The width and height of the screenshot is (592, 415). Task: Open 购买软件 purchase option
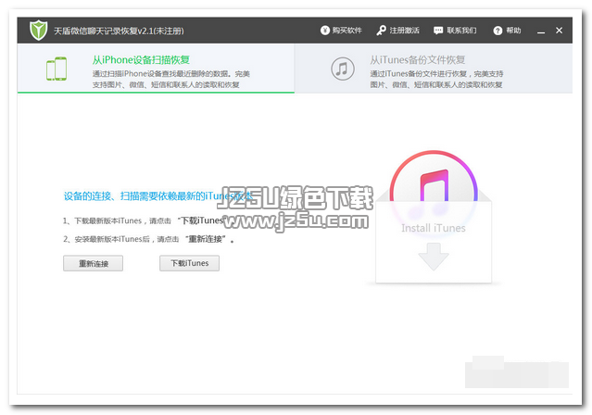click(x=341, y=31)
